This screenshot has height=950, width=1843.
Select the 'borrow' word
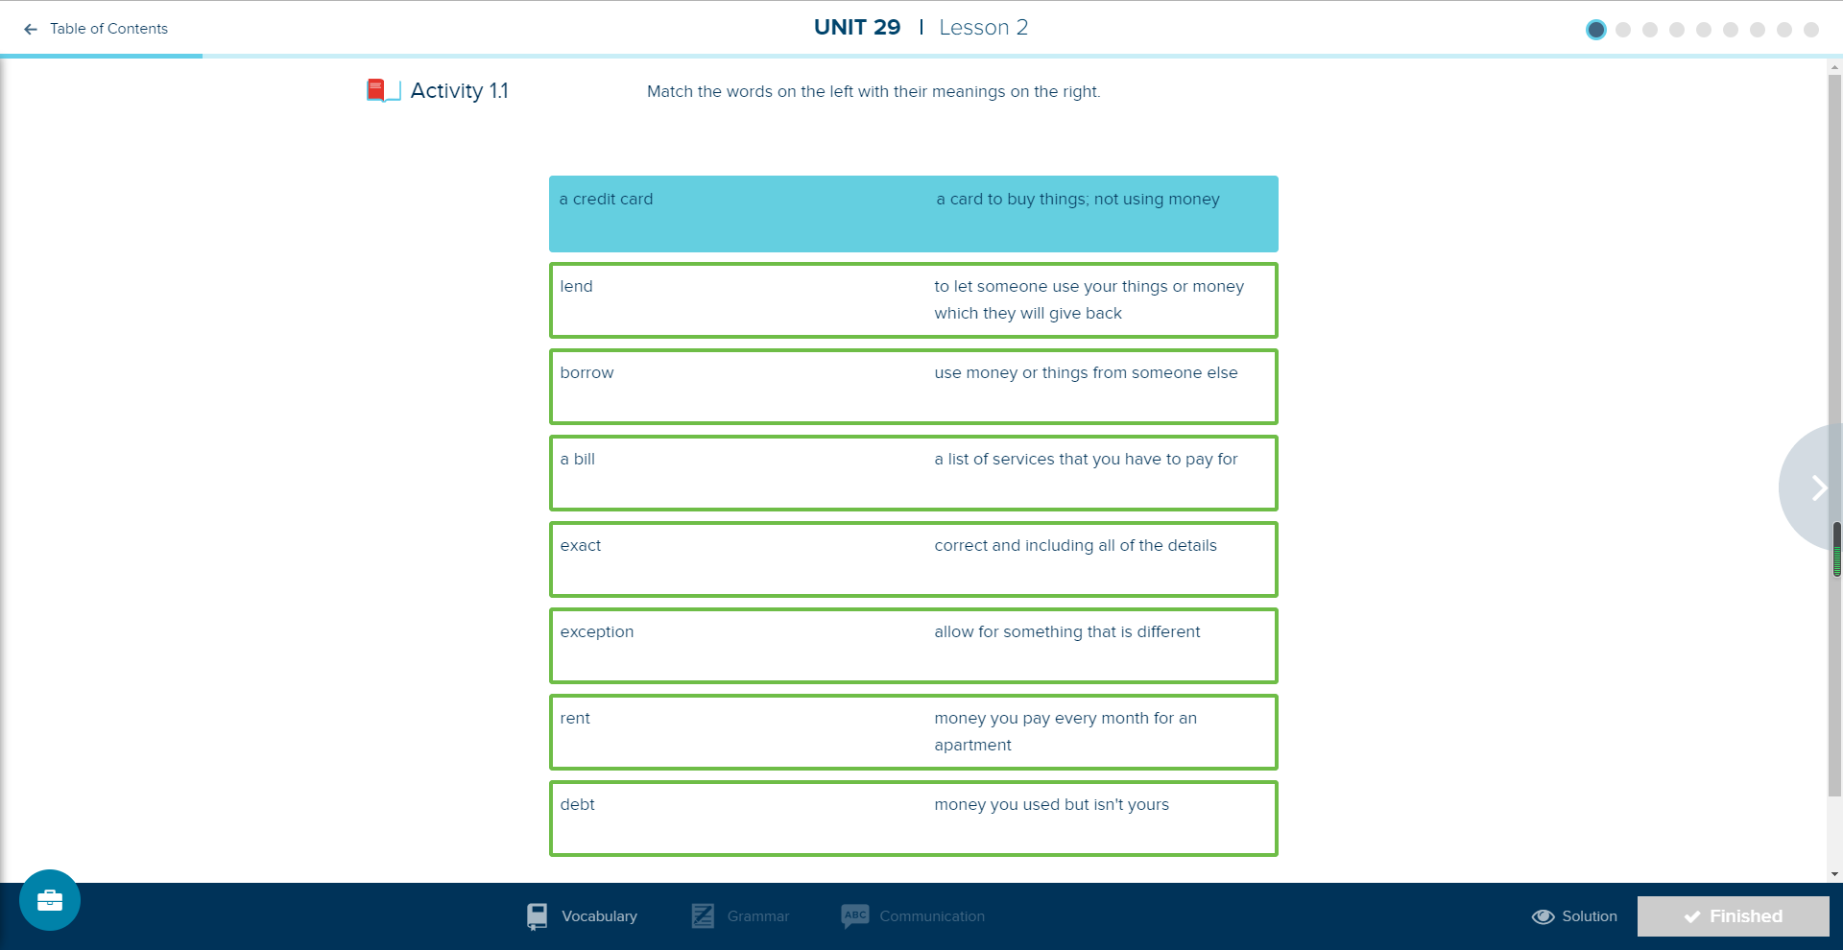point(586,372)
